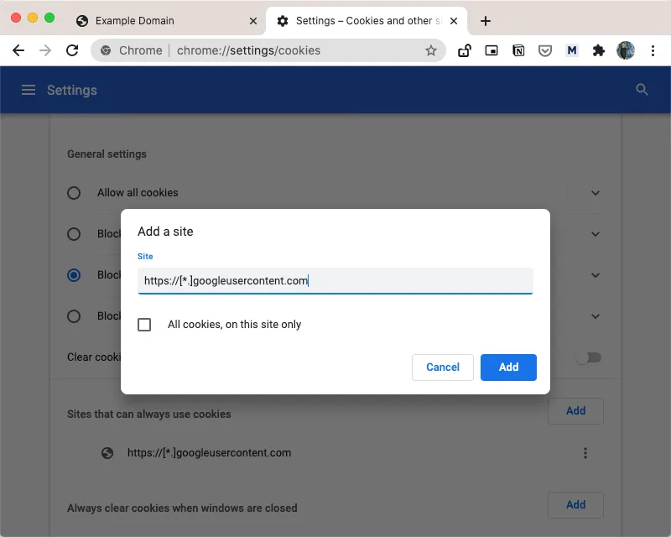This screenshot has height=537, width=671.
Task: Click the blue Add button
Action: (x=508, y=368)
